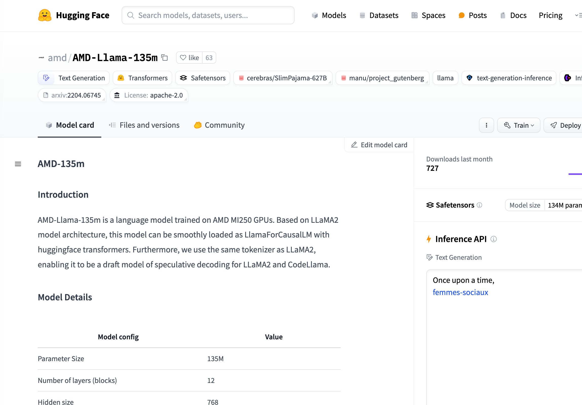This screenshot has width=582, height=405.
Task: Click the Text Generation label under Inference API
Action: click(x=458, y=257)
